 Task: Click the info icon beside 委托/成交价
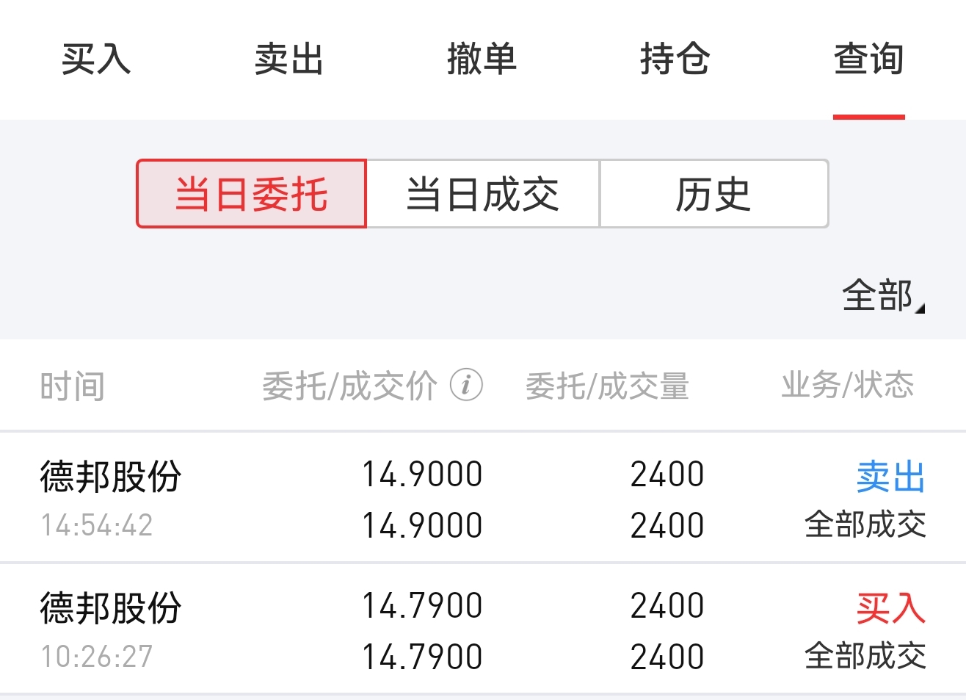point(466,384)
